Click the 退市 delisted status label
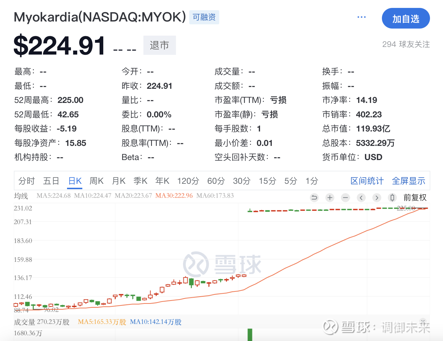The height and width of the screenshot is (341, 443). 160,45
